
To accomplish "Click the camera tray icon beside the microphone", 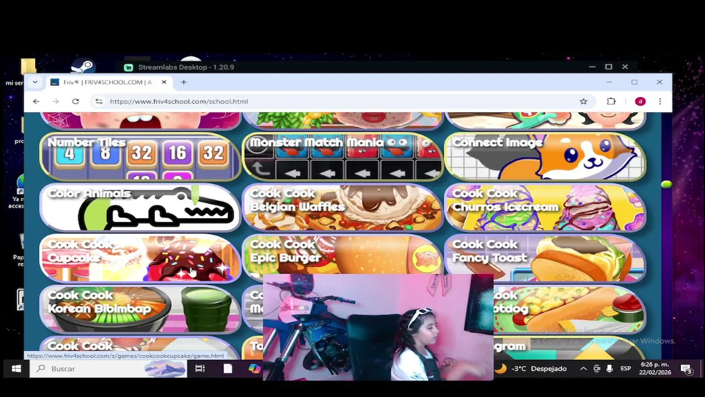I will pyautogui.click(x=596, y=368).
